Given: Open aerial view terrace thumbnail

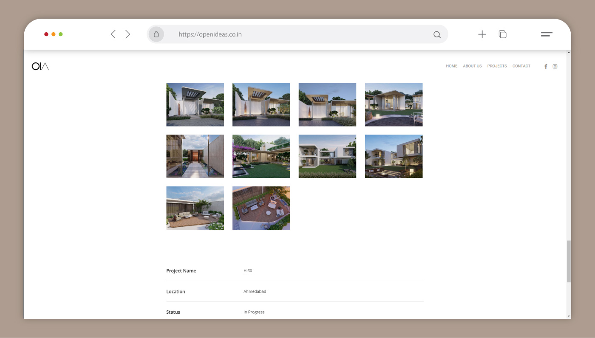Looking at the screenshot, I should click(x=261, y=208).
